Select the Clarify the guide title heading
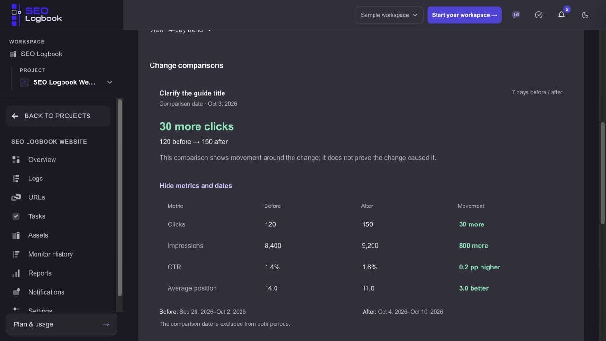 point(192,93)
